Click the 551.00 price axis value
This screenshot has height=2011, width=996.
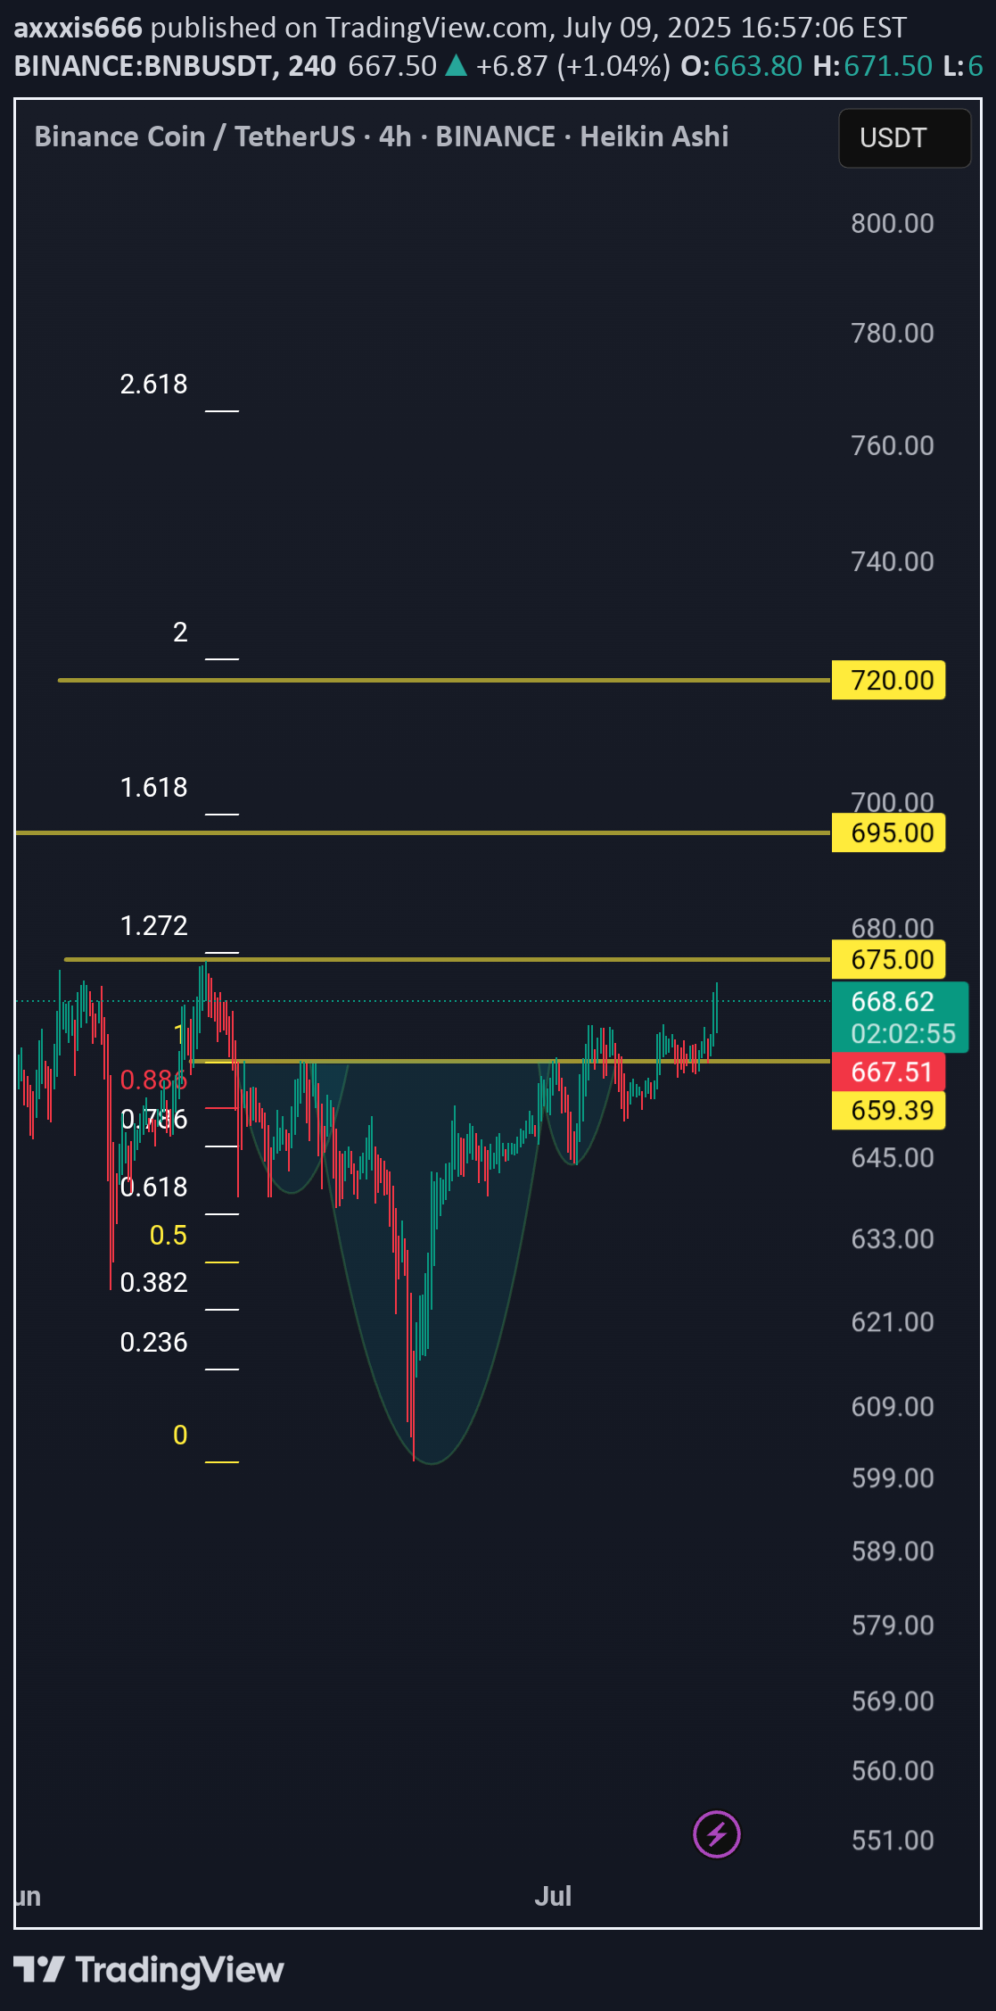pos(893,1840)
